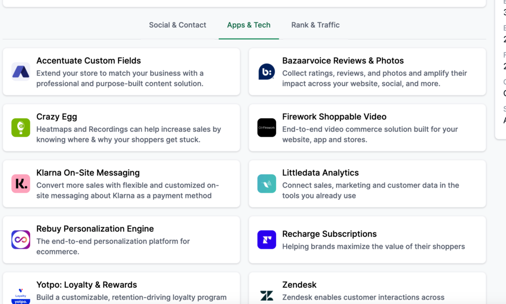The width and height of the screenshot is (506, 304).
Task: Click the green Crazy Egg icon
Action: (21, 128)
